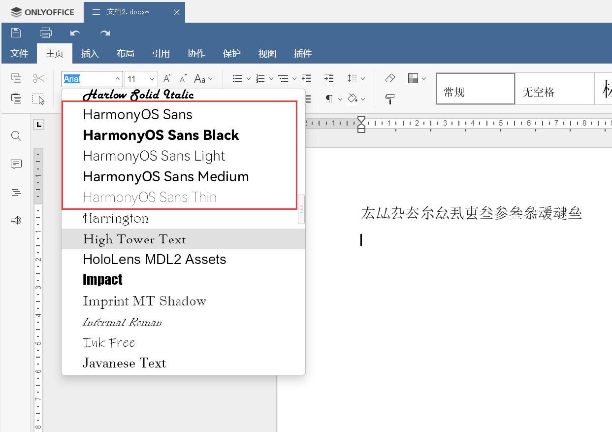Viewport: 612px width, 432px height.
Task: Open the clear formatting eraser tool
Action: click(x=389, y=78)
